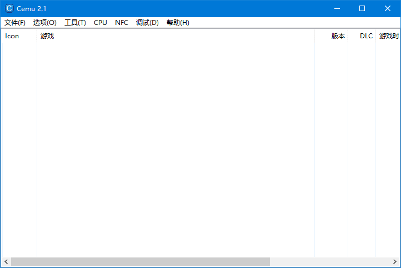This screenshot has width=401, height=268.
Task: Open the 文件(F) menu
Action: [15, 23]
